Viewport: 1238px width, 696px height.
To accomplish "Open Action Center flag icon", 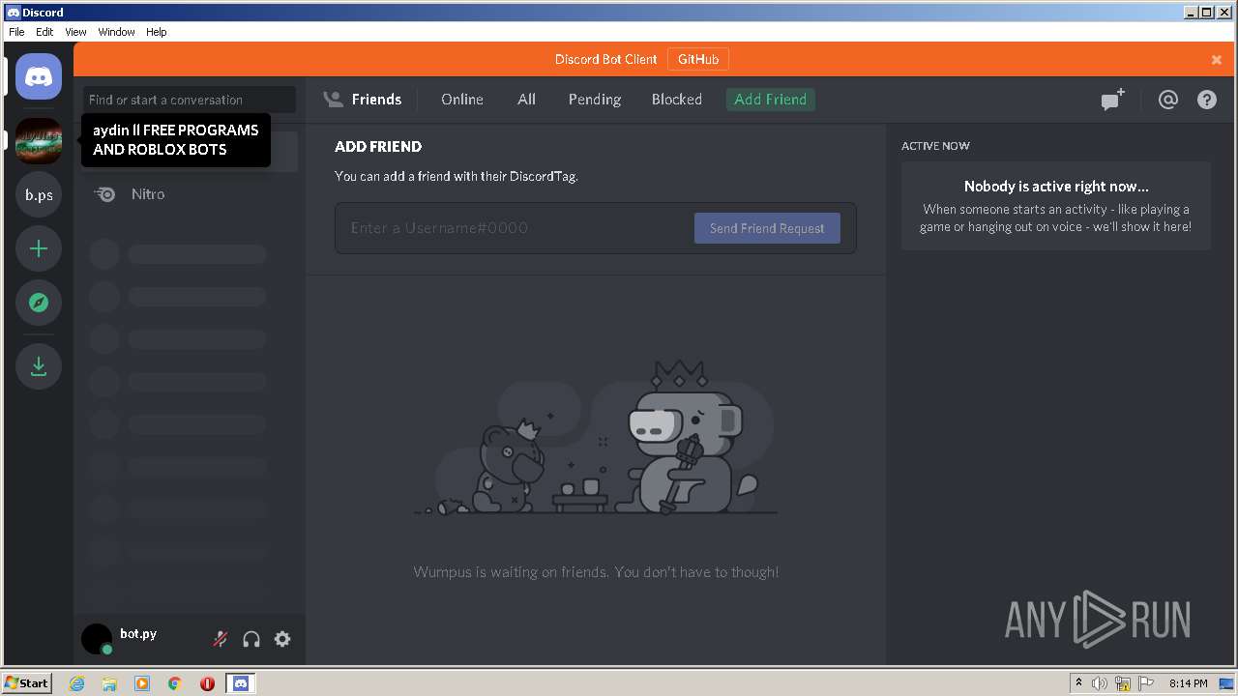I will pos(1145,683).
